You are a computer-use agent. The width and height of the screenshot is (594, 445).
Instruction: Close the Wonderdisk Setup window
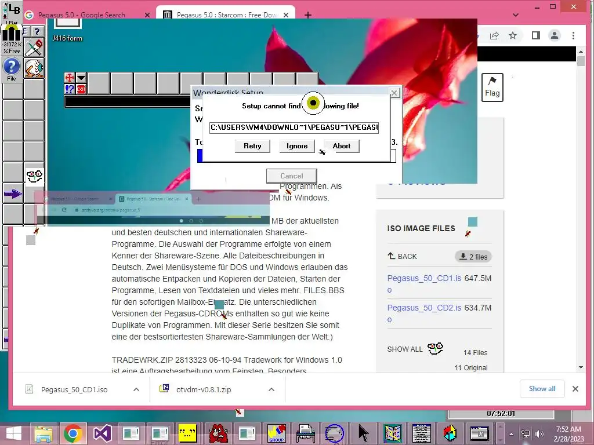tap(394, 93)
